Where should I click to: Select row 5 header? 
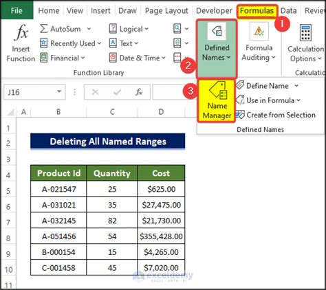[8, 190]
